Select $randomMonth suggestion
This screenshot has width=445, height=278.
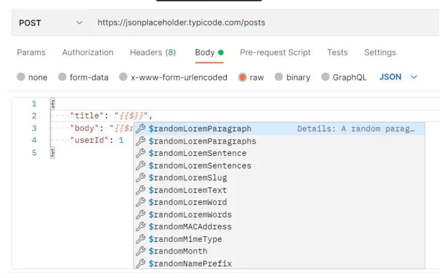[x=279, y=252]
